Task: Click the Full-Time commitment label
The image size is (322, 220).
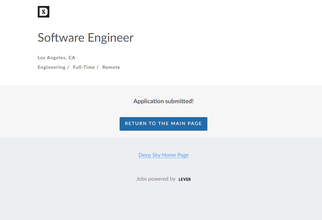Action: 83,67
